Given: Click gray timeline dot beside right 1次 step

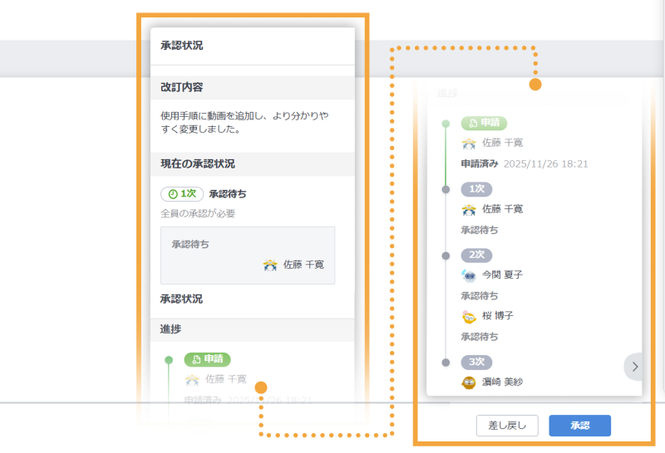Looking at the screenshot, I should coord(446,189).
